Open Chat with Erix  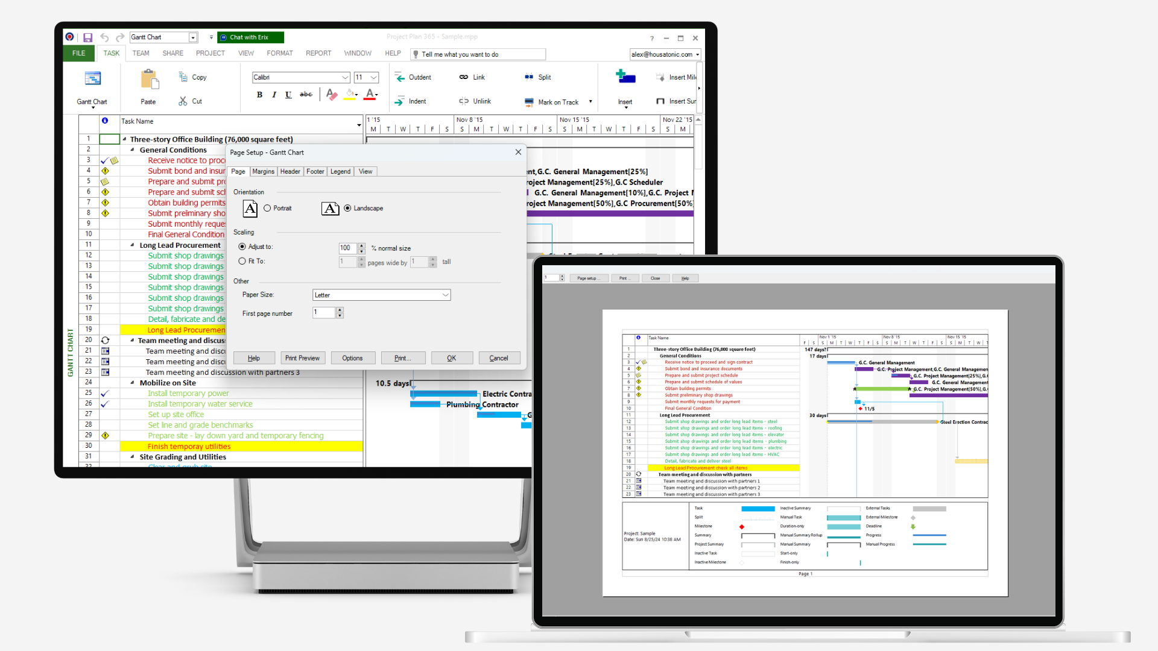click(x=250, y=37)
